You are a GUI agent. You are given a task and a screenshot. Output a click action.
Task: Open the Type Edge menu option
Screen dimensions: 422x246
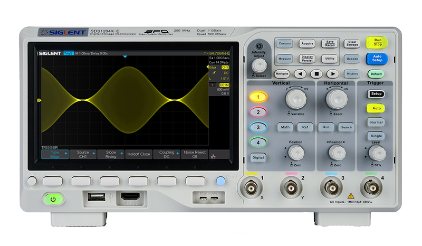click(x=55, y=154)
